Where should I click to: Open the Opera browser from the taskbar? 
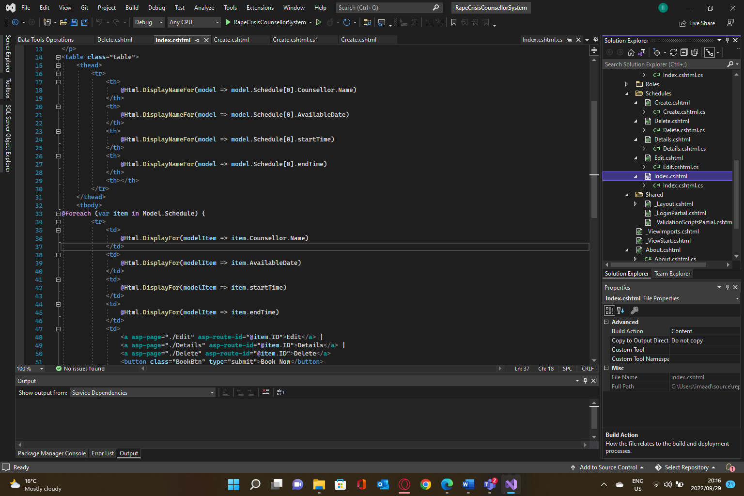[404, 484]
